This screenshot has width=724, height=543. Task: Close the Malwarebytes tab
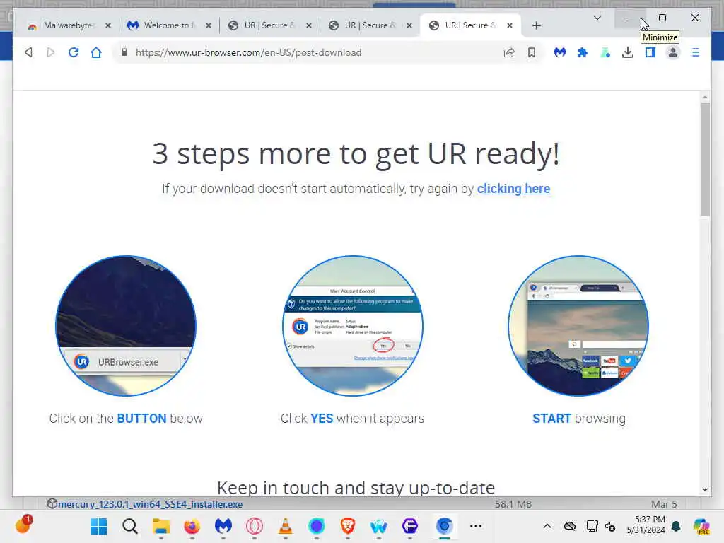tap(108, 25)
